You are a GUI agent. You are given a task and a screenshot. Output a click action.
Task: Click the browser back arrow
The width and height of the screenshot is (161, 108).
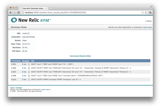[x=11, y=12]
